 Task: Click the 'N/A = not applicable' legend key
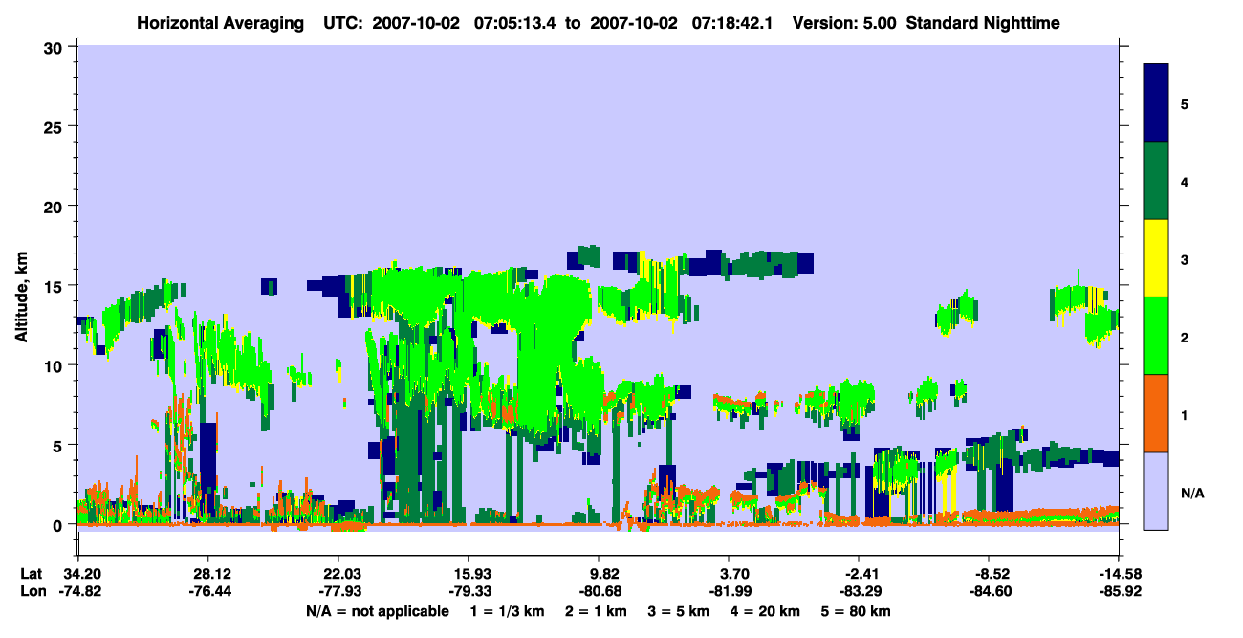[x=378, y=610]
